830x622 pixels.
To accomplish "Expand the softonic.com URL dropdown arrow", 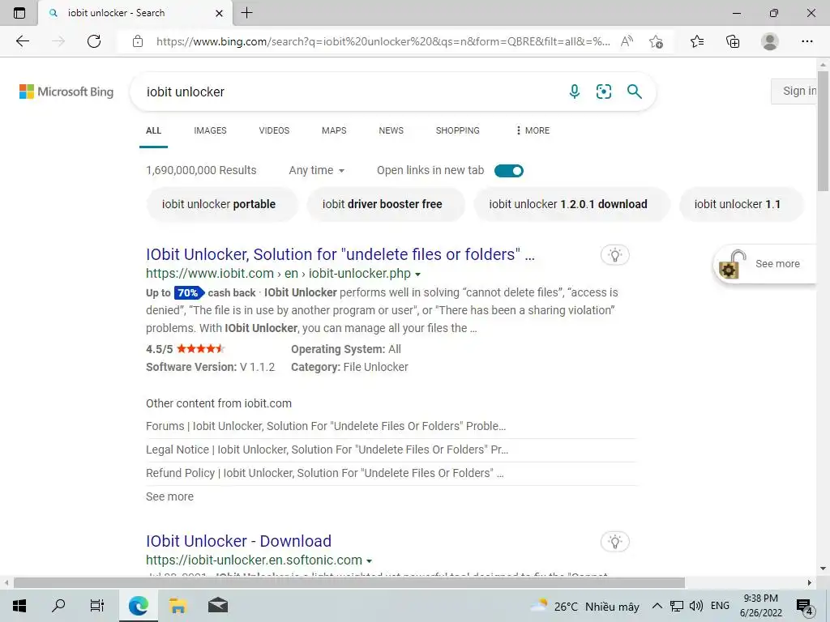I will (x=369, y=561).
